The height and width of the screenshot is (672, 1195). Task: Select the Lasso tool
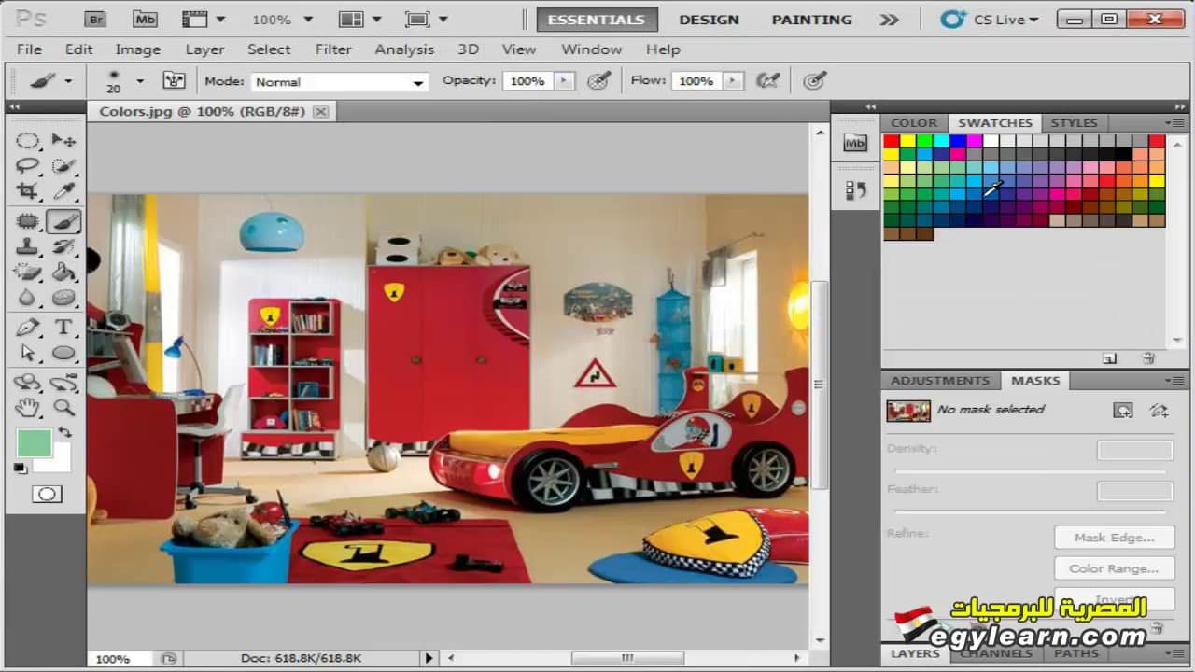click(x=28, y=167)
